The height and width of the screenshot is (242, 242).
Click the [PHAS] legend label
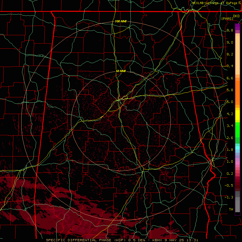(x=227, y=19)
